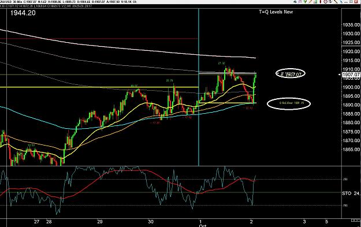Click date 5 on the time axis

[x=326, y=222]
